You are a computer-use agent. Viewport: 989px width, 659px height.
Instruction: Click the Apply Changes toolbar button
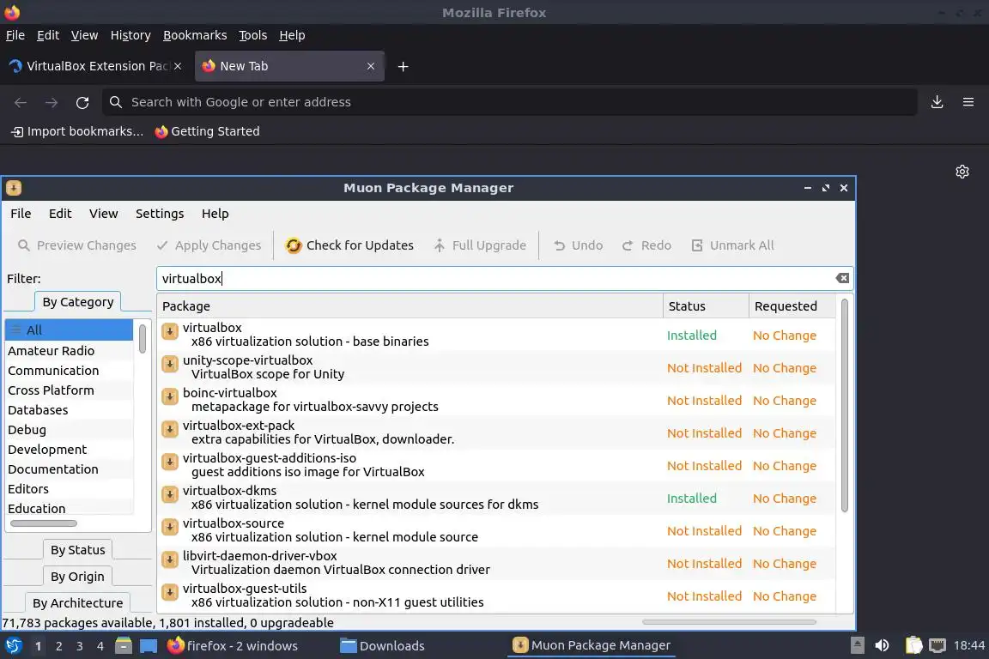click(209, 245)
